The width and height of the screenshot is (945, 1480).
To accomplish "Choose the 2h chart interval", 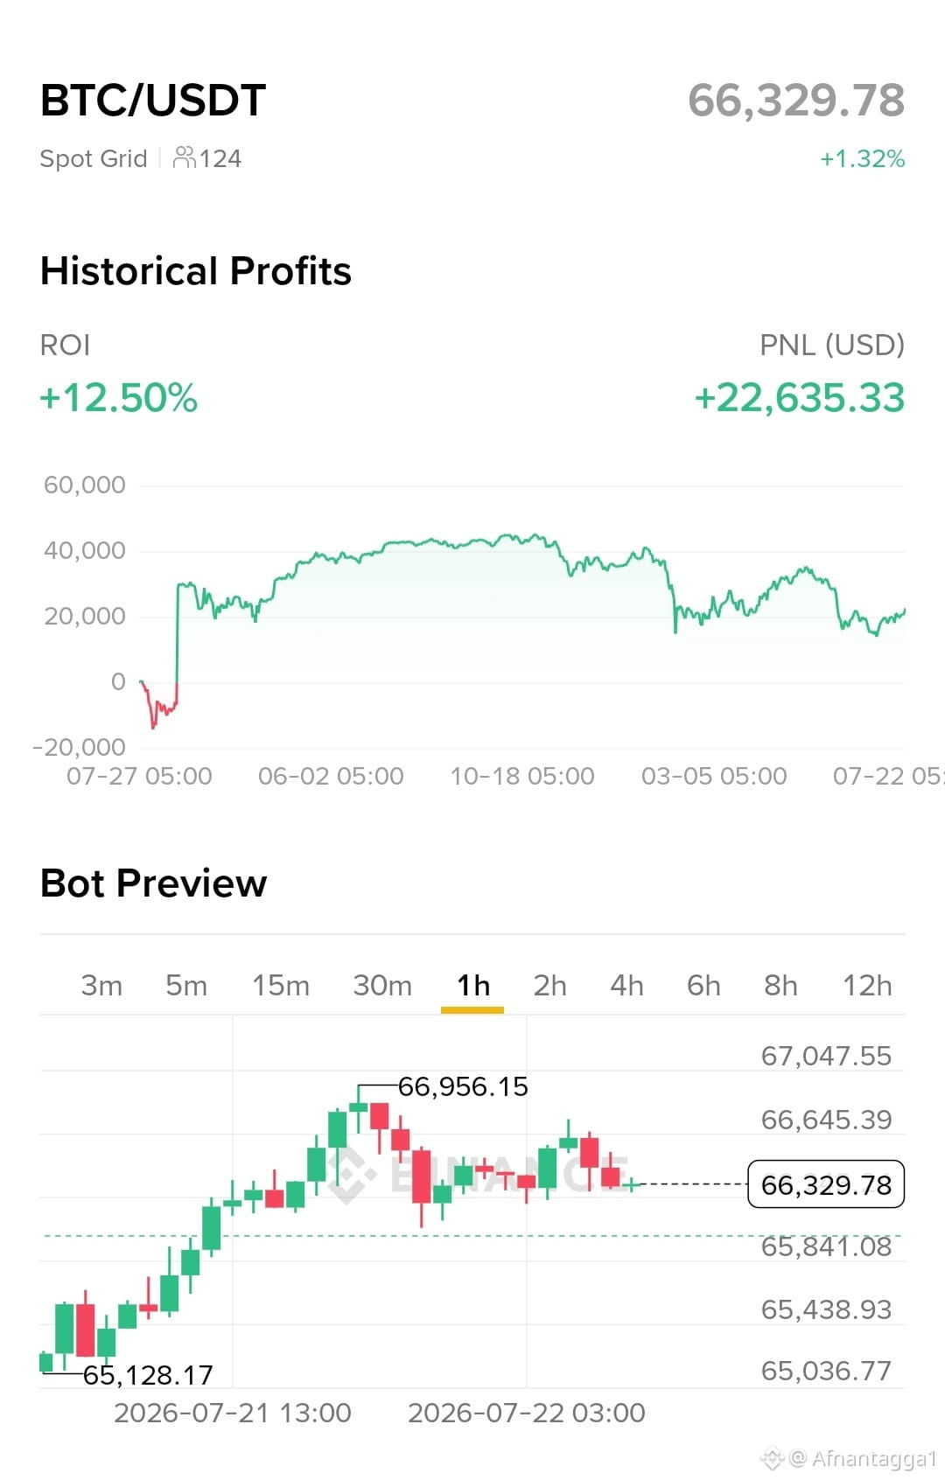I will [x=550, y=985].
